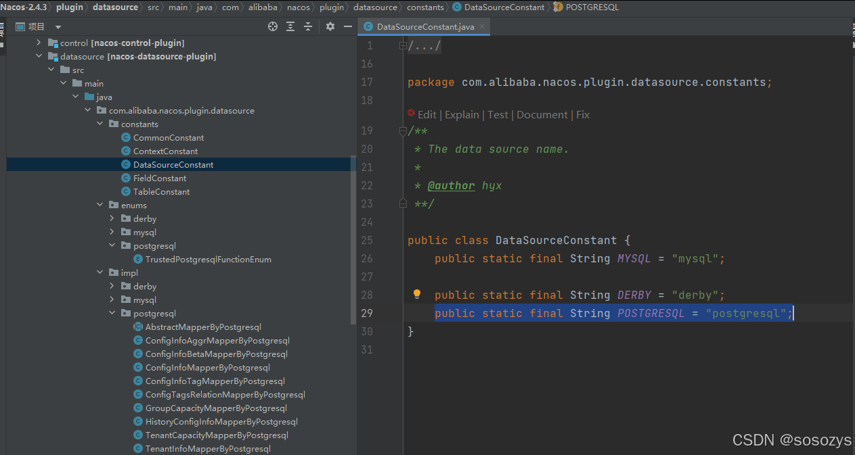This screenshot has height=455, width=855.
Task: Click the Test AI action link
Action: [x=498, y=114]
